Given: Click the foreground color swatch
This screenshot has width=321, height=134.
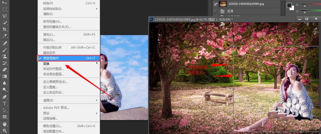Looking at the screenshot, I should (289, 5).
